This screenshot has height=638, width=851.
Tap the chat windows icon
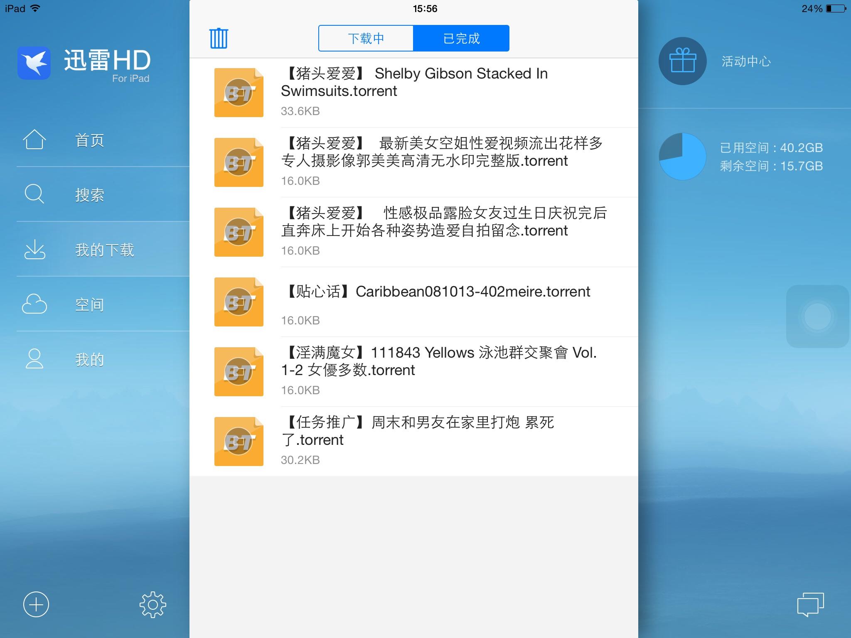[x=810, y=604]
